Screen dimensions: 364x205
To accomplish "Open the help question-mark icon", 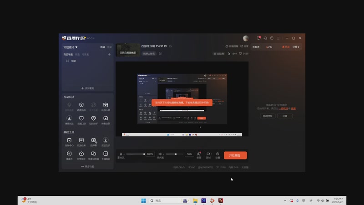I will 272,38.
